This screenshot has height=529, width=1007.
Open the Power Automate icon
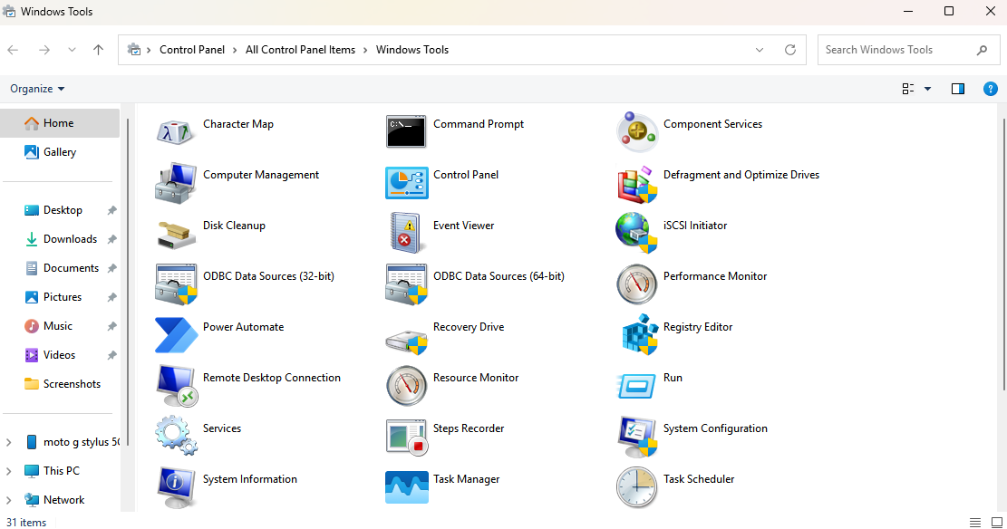(x=175, y=334)
